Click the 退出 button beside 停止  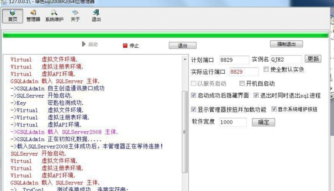[x=183, y=46]
